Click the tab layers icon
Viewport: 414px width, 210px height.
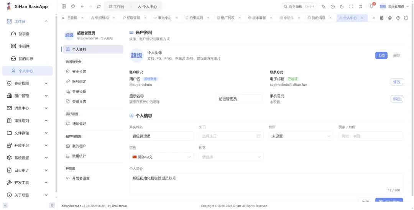(390, 18)
